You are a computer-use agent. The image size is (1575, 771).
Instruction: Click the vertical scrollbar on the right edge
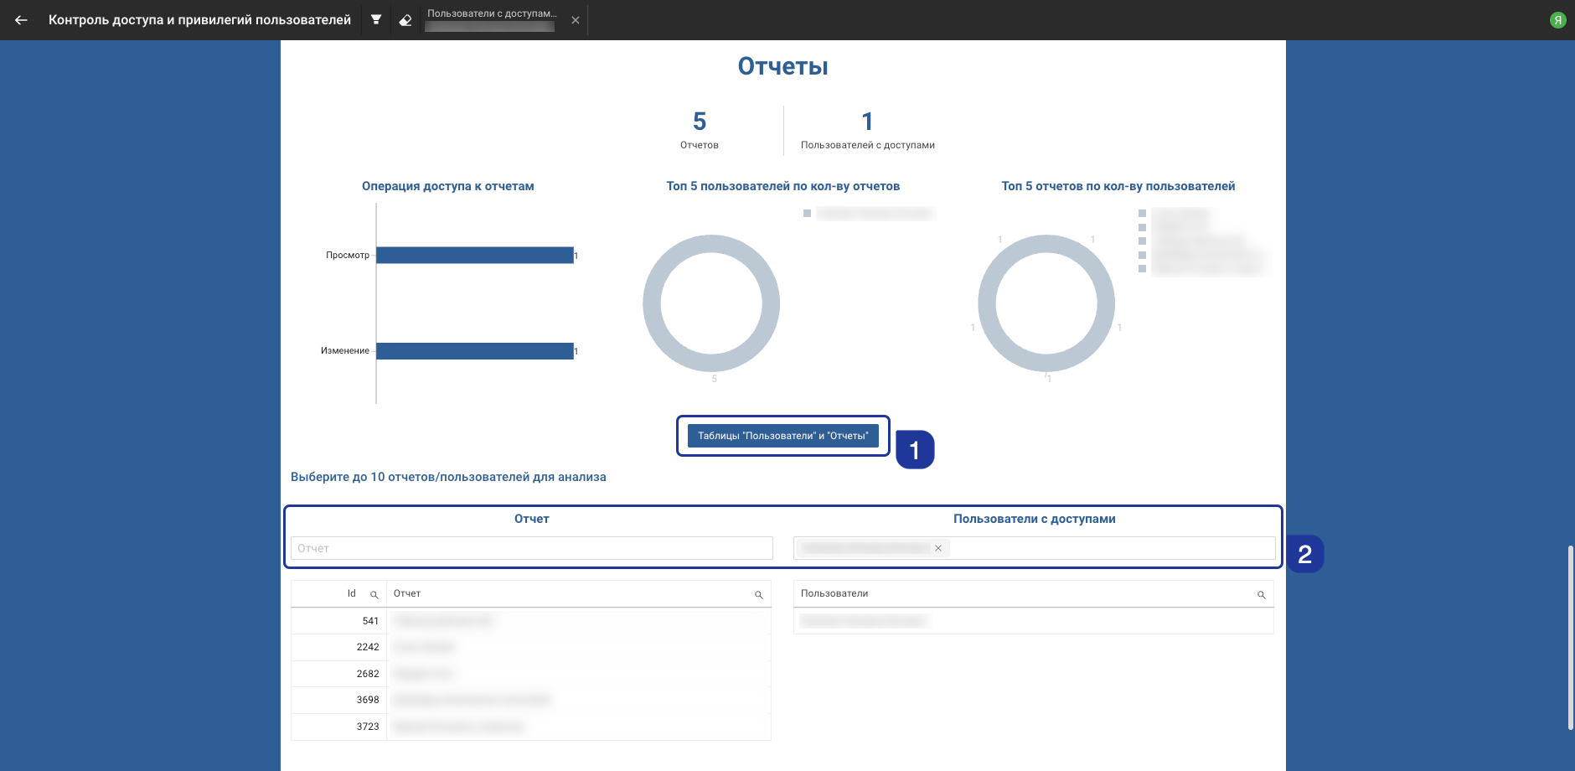1570,637
